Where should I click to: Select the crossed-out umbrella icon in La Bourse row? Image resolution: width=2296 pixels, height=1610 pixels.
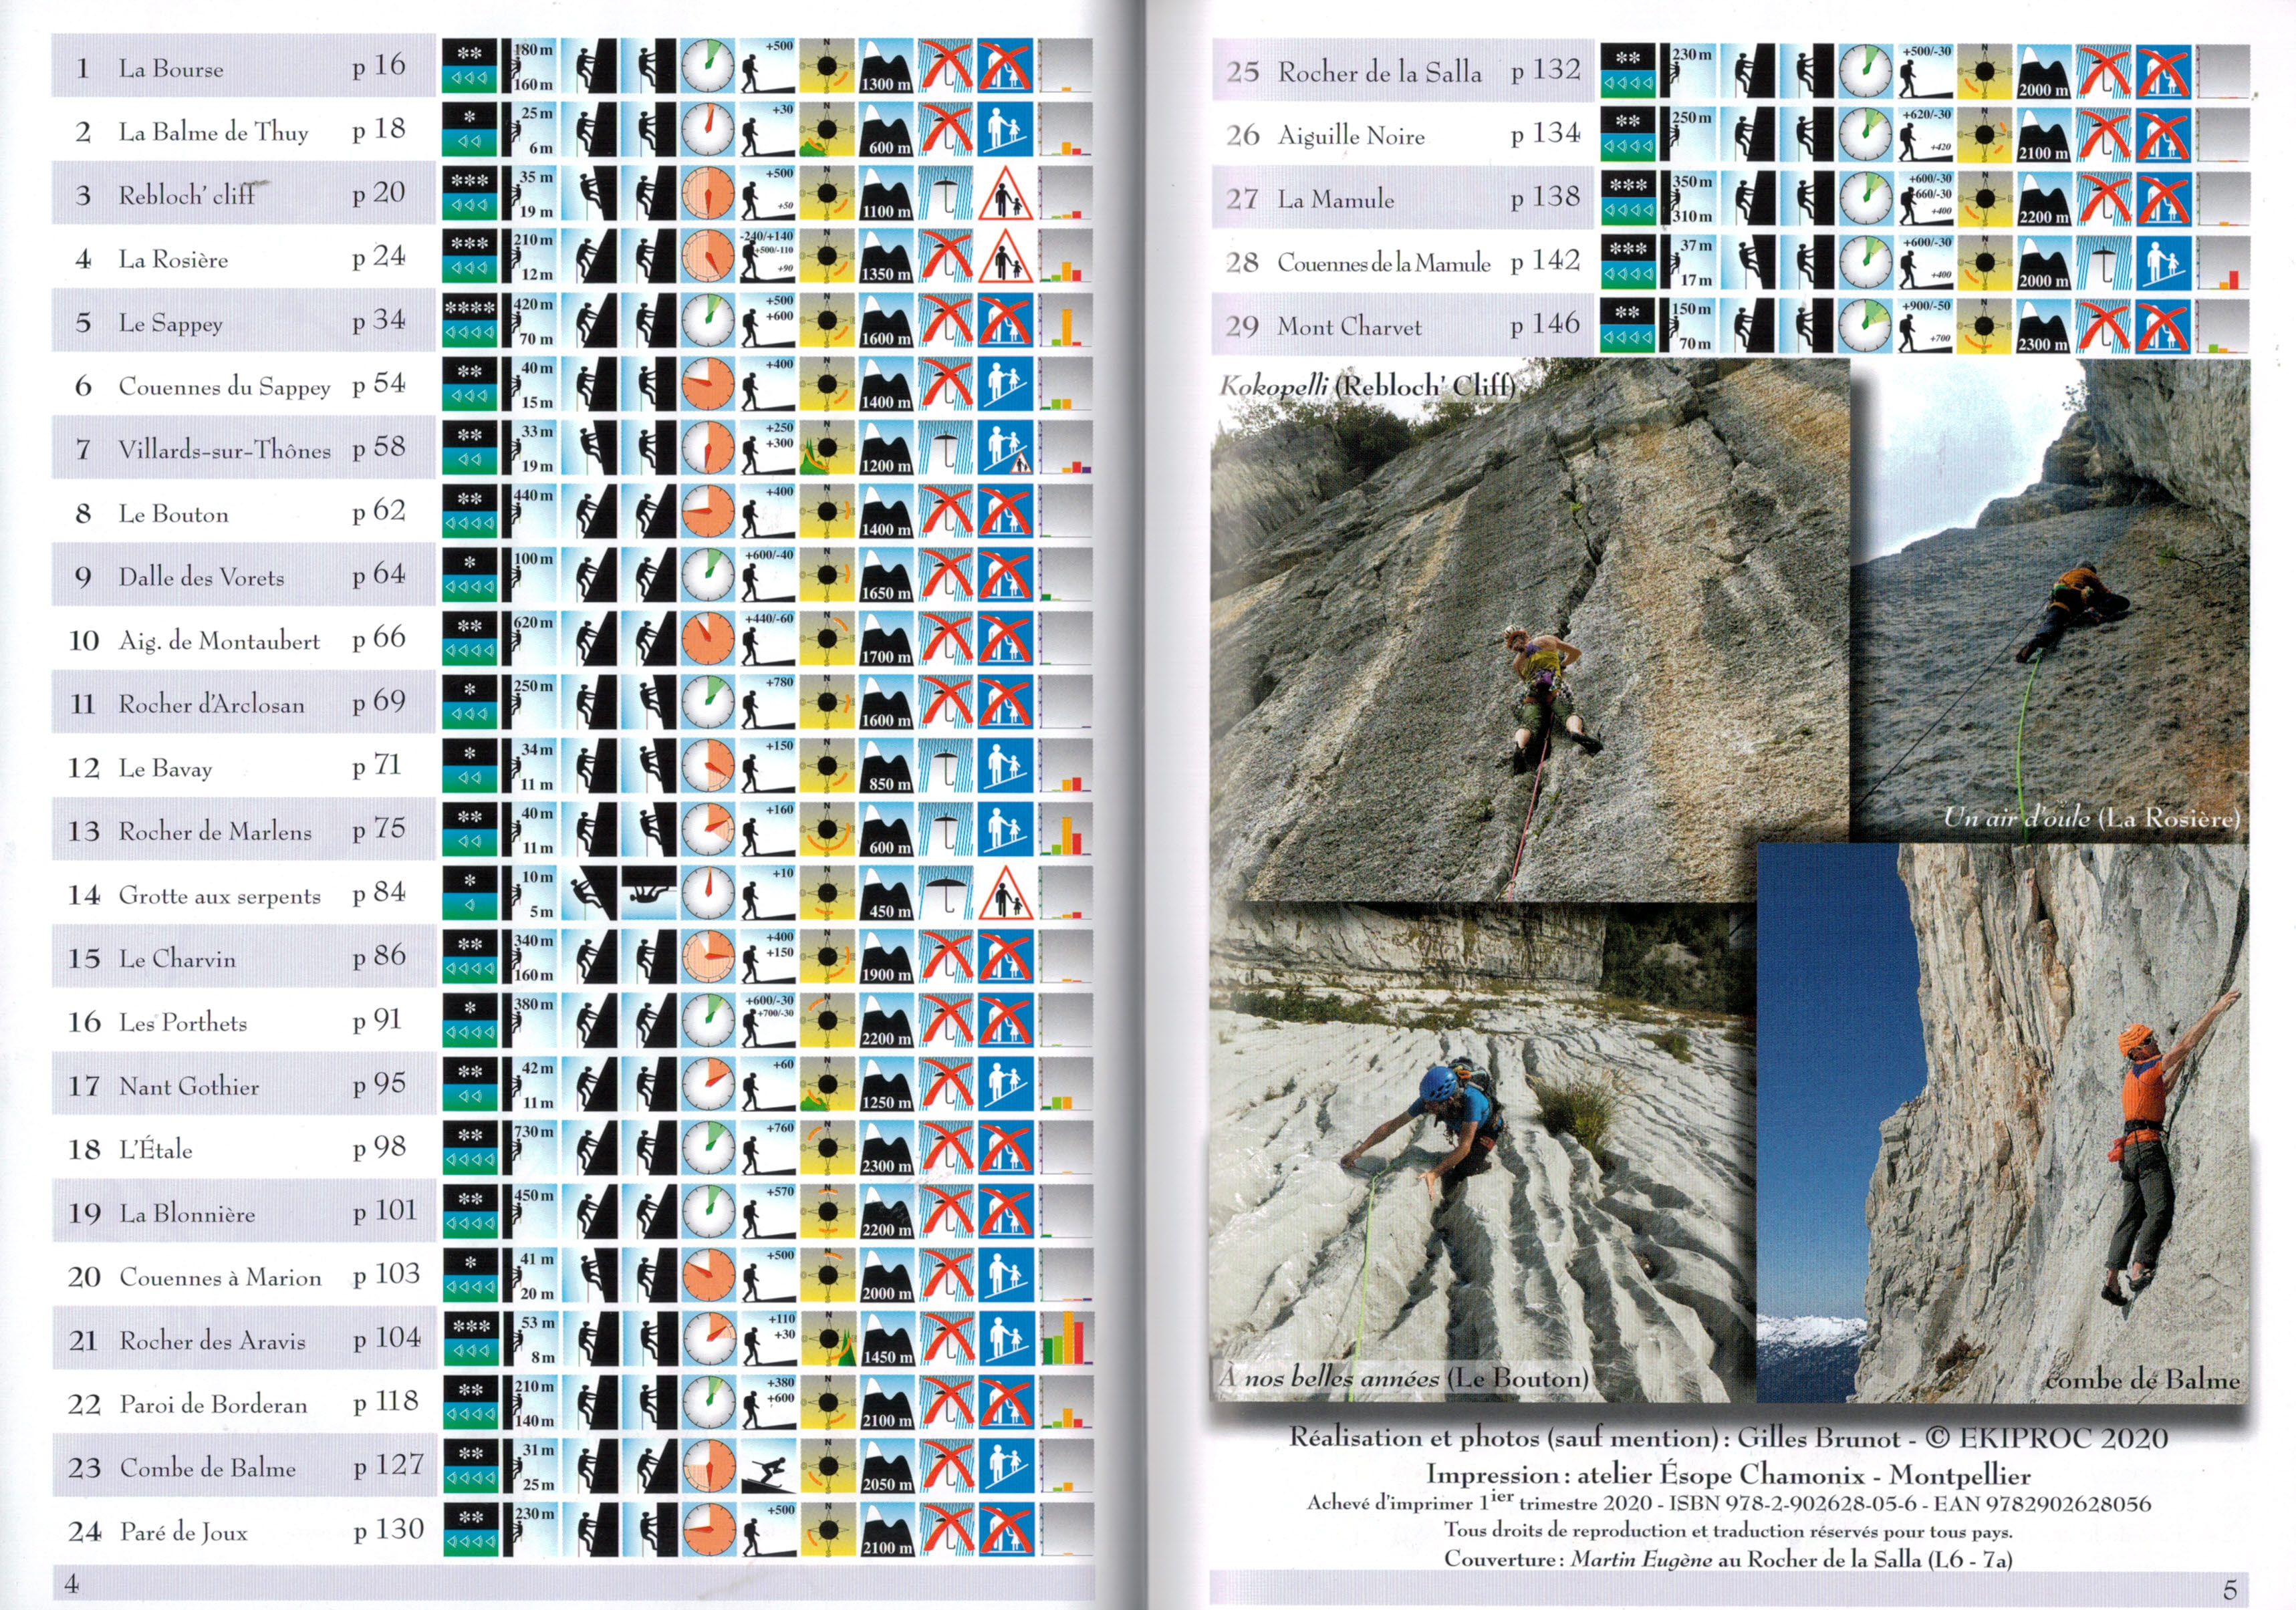coord(946,67)
